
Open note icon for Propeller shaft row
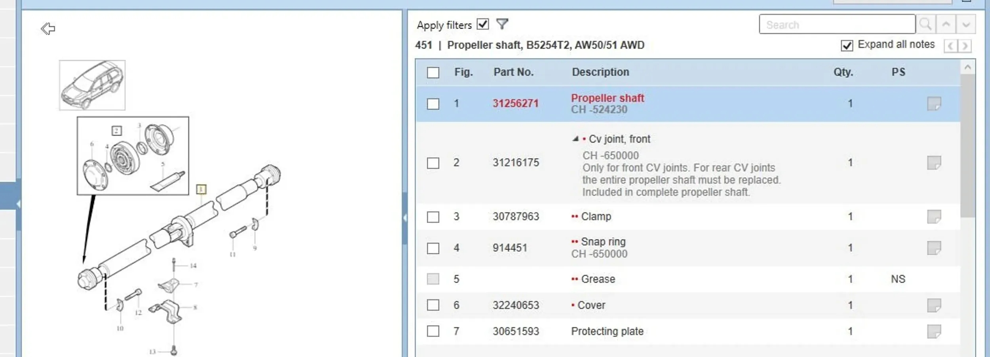pyautogui.click(x=934, y=104)
